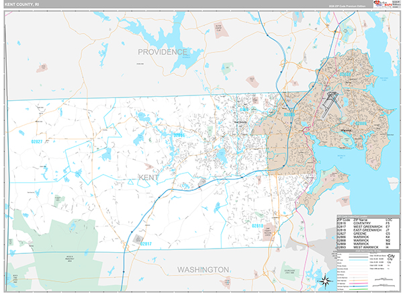
Task: Click the WASHINGTON county label
Action: 203,269
